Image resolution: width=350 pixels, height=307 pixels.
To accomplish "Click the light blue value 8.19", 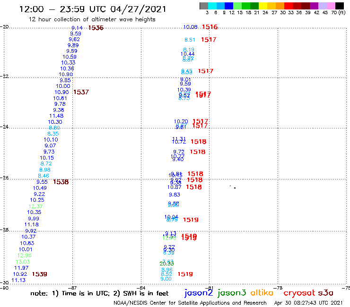I will 189,50.
